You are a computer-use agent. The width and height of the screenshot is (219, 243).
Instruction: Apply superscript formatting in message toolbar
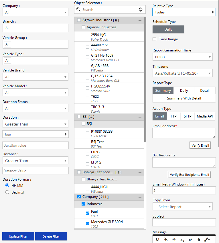190,240
